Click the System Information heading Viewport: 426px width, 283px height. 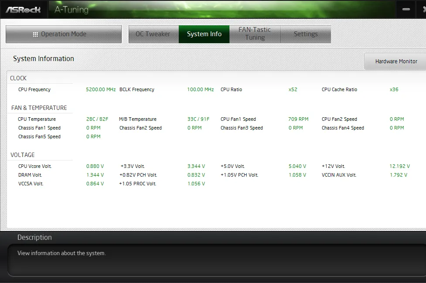coord(44,59)
